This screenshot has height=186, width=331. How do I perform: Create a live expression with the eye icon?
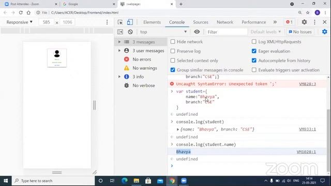pyautogui.click(x=197, y=32)
